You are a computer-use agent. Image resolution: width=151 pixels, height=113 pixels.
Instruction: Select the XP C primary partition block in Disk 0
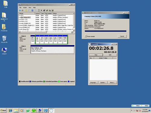pos(33,39)
